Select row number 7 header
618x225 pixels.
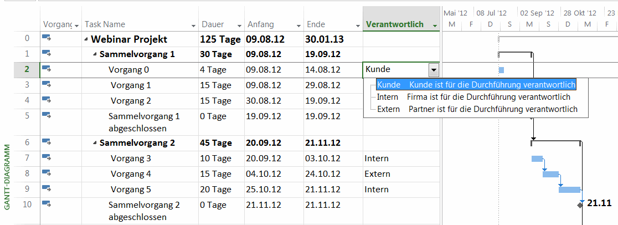pyautogui.click(x=27, y=158)
